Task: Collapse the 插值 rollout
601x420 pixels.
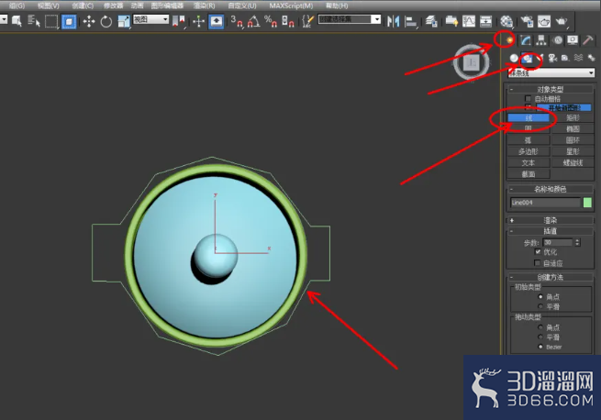Action: coord(550,231)
